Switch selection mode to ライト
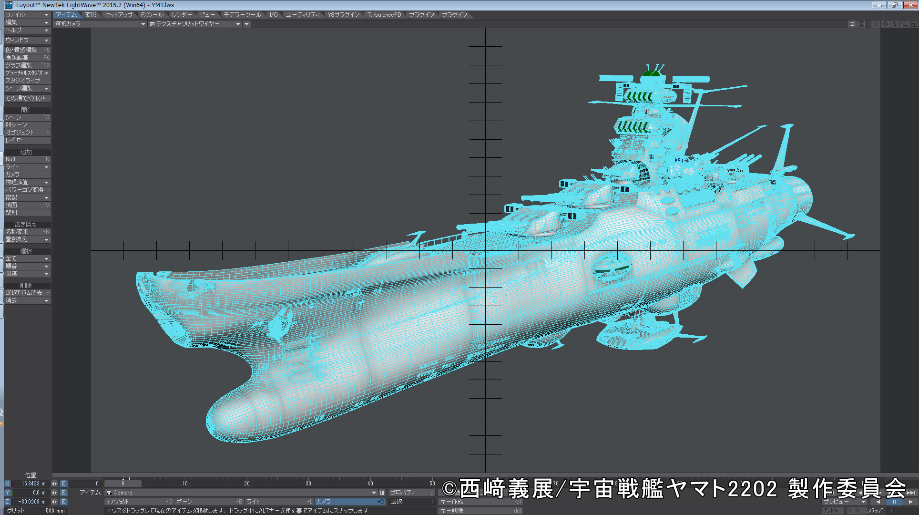 tap(279, 502)
